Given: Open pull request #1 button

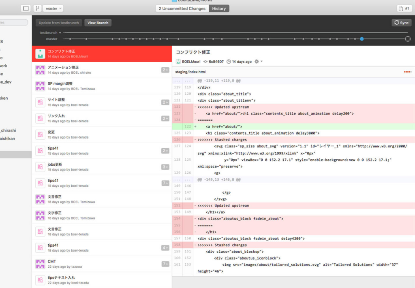Looking at the screenshot, I should 404,9.
